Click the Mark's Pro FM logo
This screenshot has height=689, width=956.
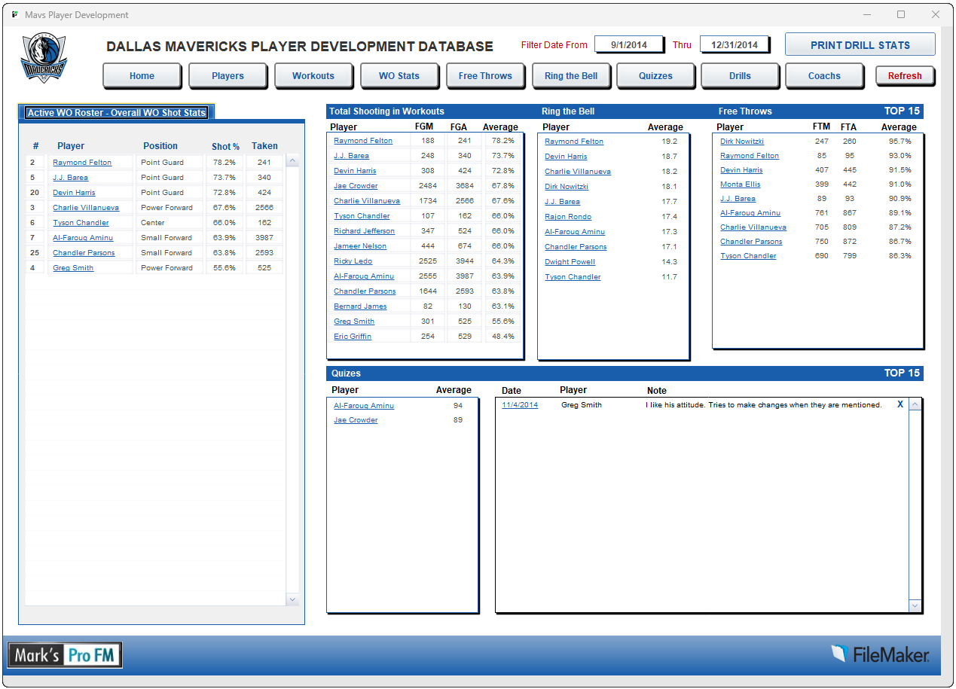(65, 655)
